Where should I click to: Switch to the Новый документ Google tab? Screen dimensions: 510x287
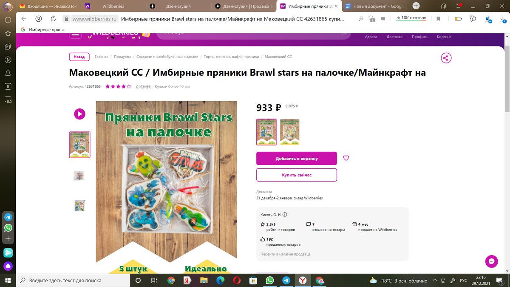[x=374, y=6]
